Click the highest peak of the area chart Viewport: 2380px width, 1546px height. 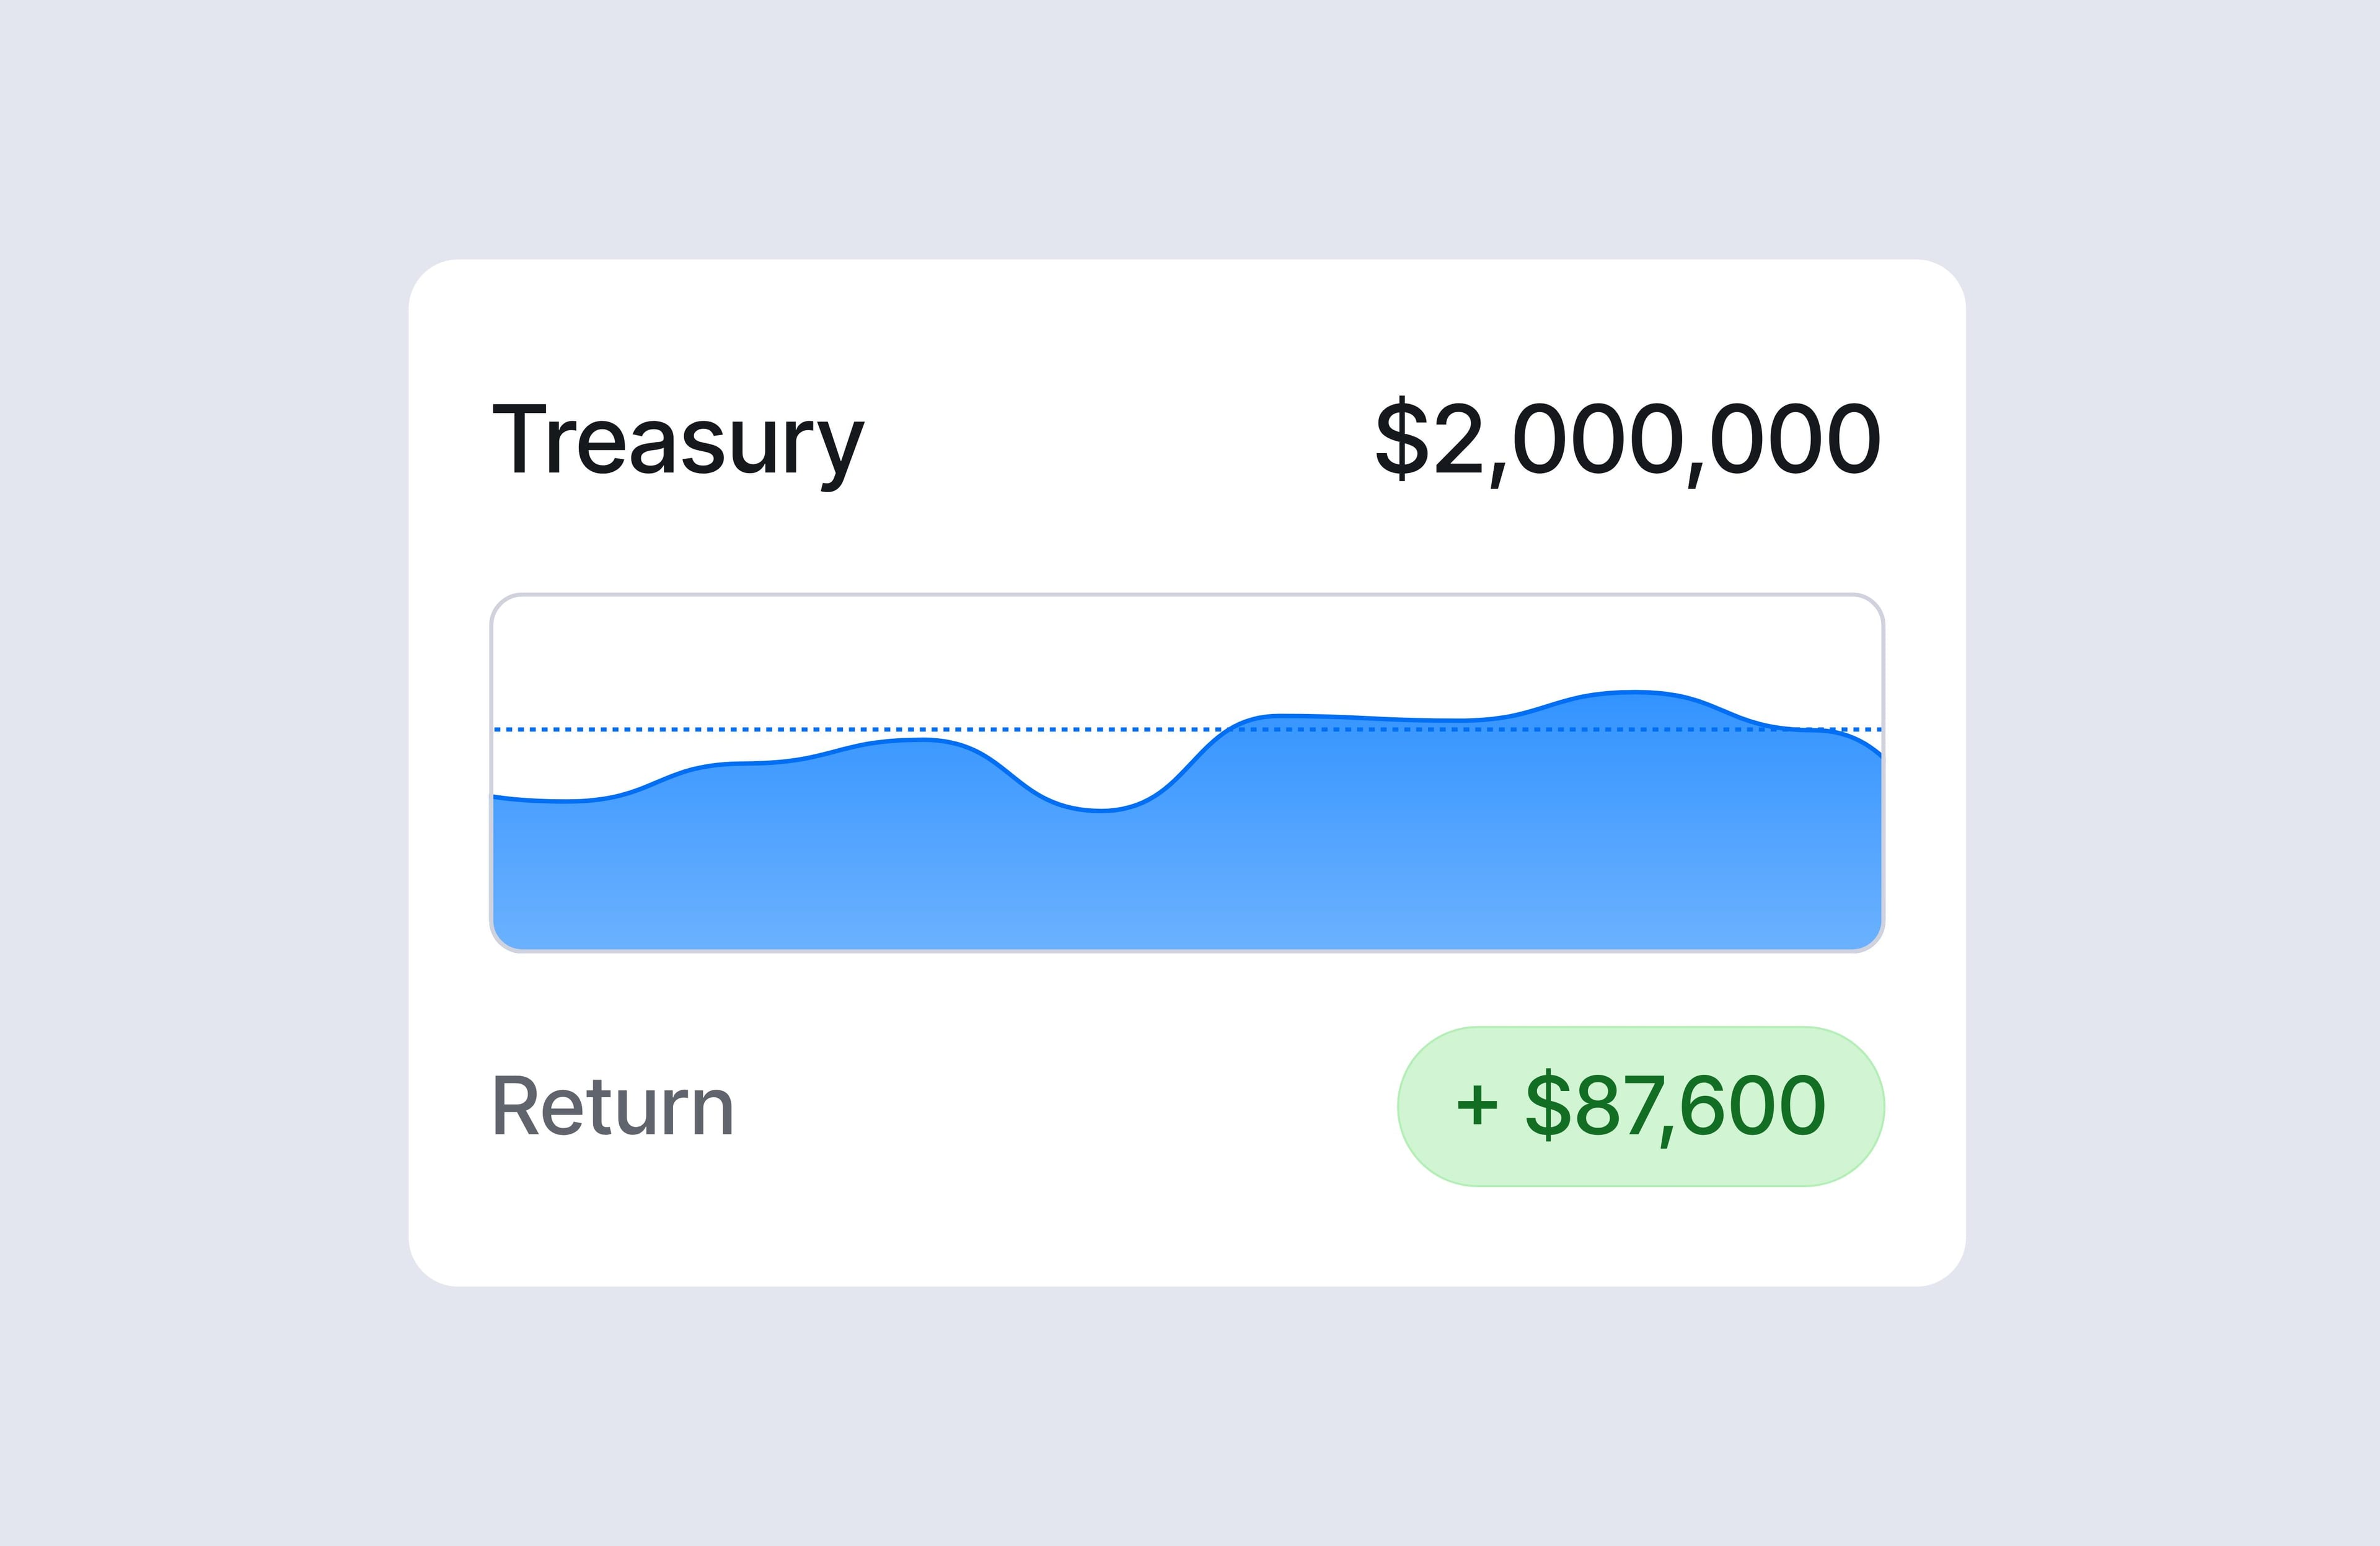point(1633,691)
